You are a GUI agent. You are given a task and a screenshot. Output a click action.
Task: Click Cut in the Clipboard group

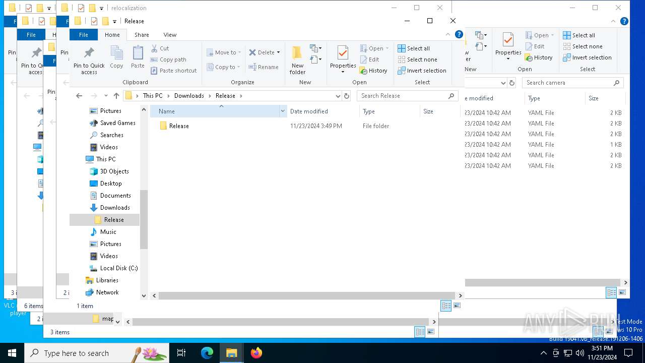(160, 48)
